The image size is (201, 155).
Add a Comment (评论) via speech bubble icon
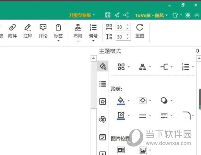pos(43,27)
